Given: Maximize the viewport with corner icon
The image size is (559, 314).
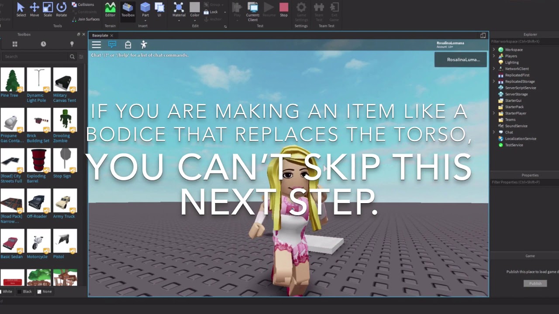Looking at the screenshot, I should point(483,35).
